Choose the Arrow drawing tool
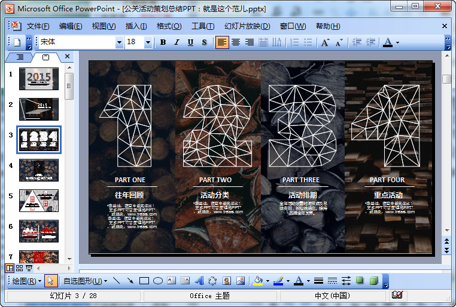Screen dimensions: 456x307 point(130,281)
